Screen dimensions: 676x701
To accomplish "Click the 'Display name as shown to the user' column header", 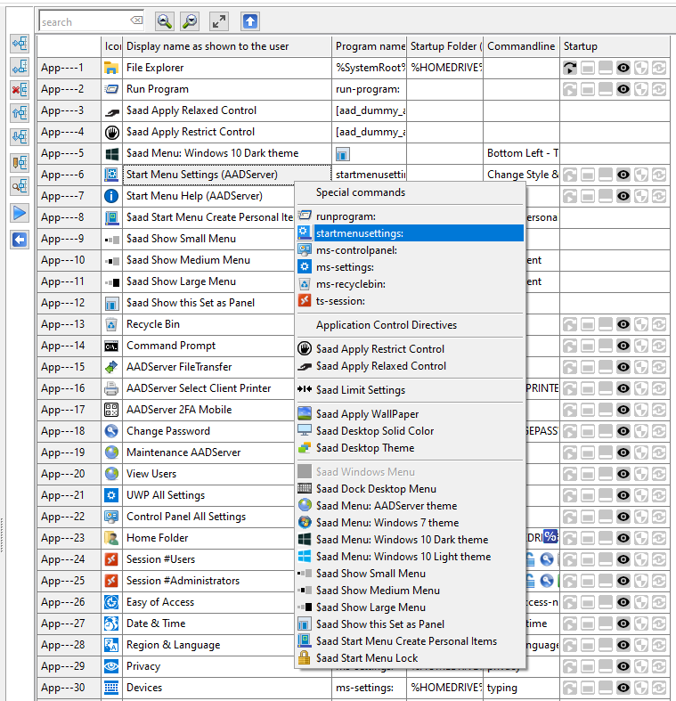I will click(208, 46).
